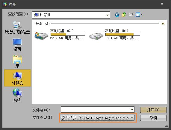Click the 打开(O) button
Screen dimensions: 171x130
[153, 110]
